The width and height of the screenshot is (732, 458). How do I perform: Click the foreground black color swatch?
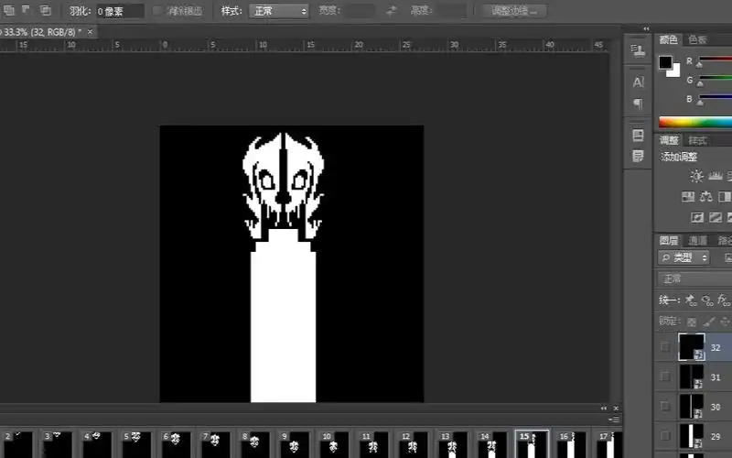(x=665, y=63)
